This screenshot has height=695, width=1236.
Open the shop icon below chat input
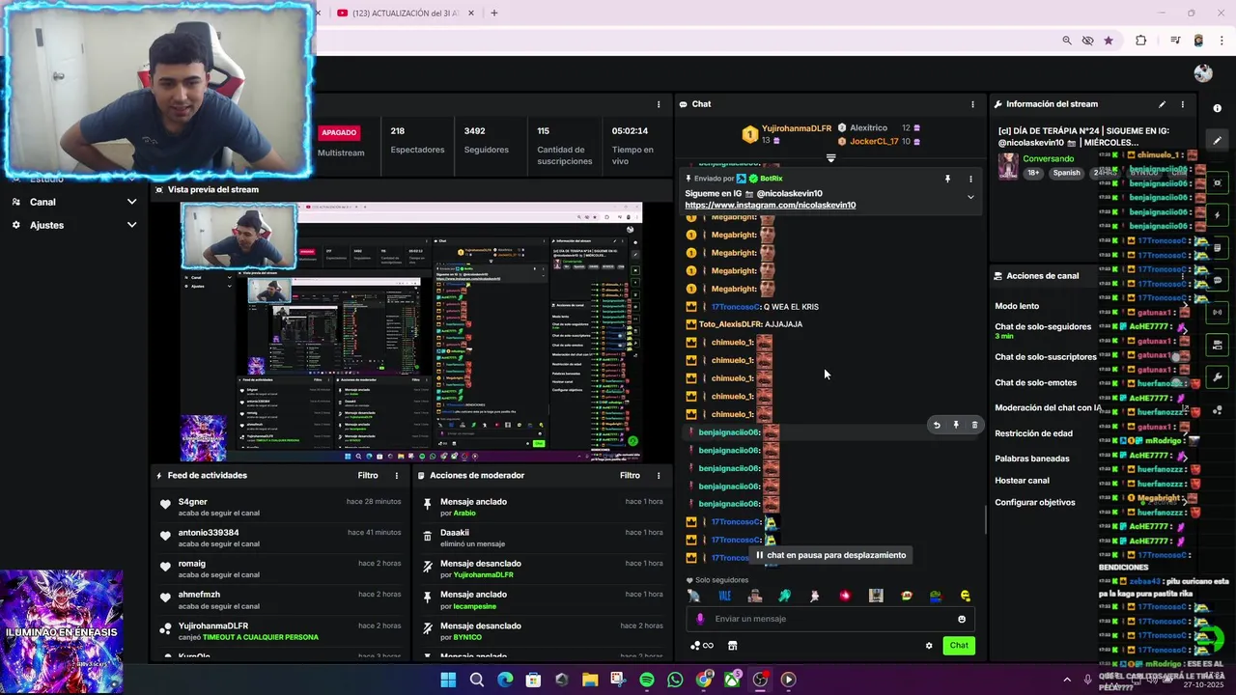(732, 646)
